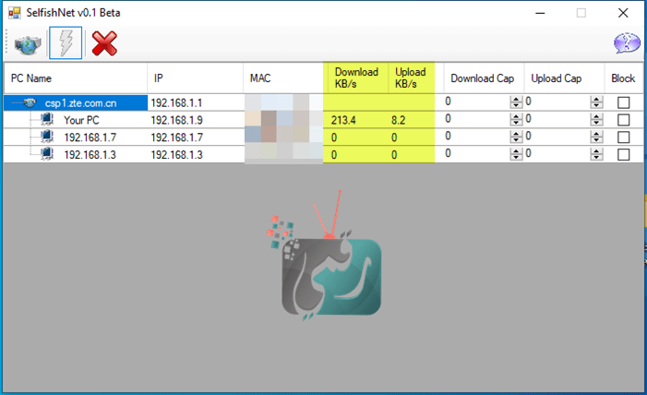
Task: Adjust Upload Cap spinner for 192.168.1.3
Action: pos(596,154)
